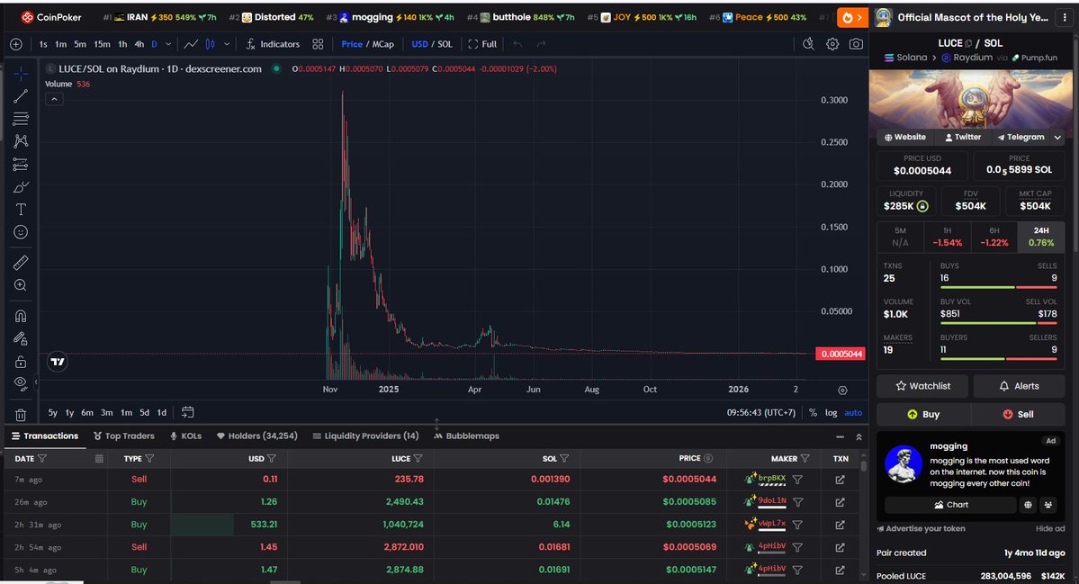Expand the interval dropdown after D
The width and height of the screenshot is (1079, 584).
(x=168, y=44)
